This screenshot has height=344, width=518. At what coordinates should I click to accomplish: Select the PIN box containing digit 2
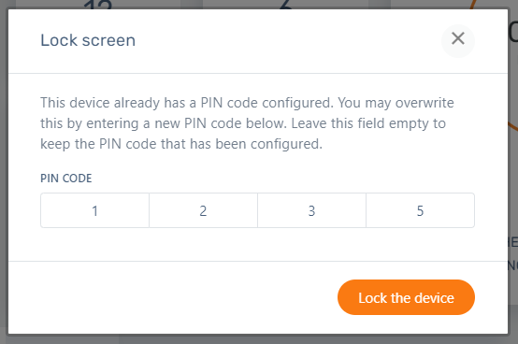[203, 210]
